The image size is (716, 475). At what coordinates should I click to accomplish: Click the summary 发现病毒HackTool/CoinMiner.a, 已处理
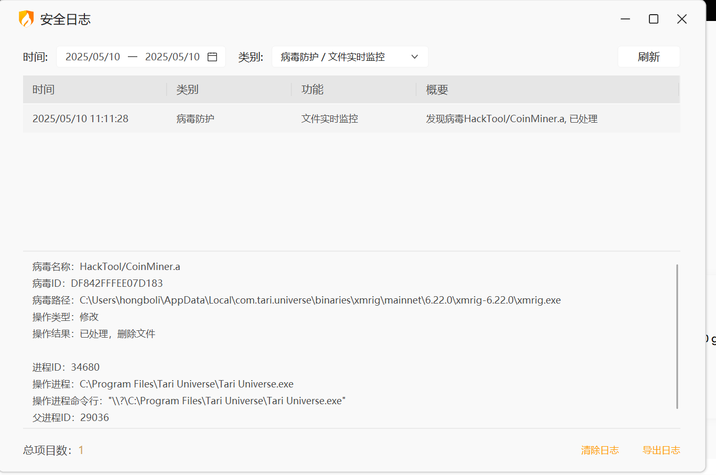pos(512,119)
